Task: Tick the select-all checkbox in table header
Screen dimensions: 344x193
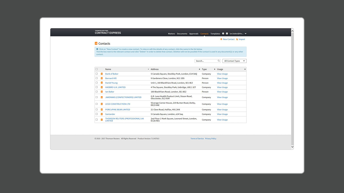Action: [x=97, y=69]
